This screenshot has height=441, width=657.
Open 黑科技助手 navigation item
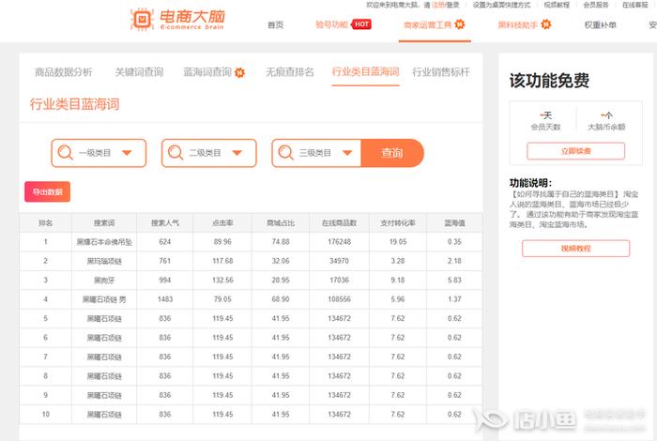point(518,24)
